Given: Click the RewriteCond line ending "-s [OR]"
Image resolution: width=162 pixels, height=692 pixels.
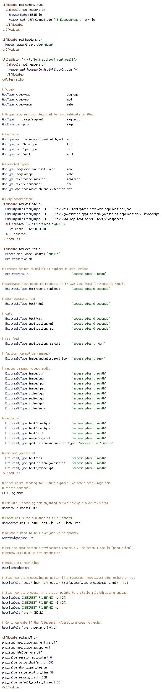Looking at the screenshot, I should 34,598.
